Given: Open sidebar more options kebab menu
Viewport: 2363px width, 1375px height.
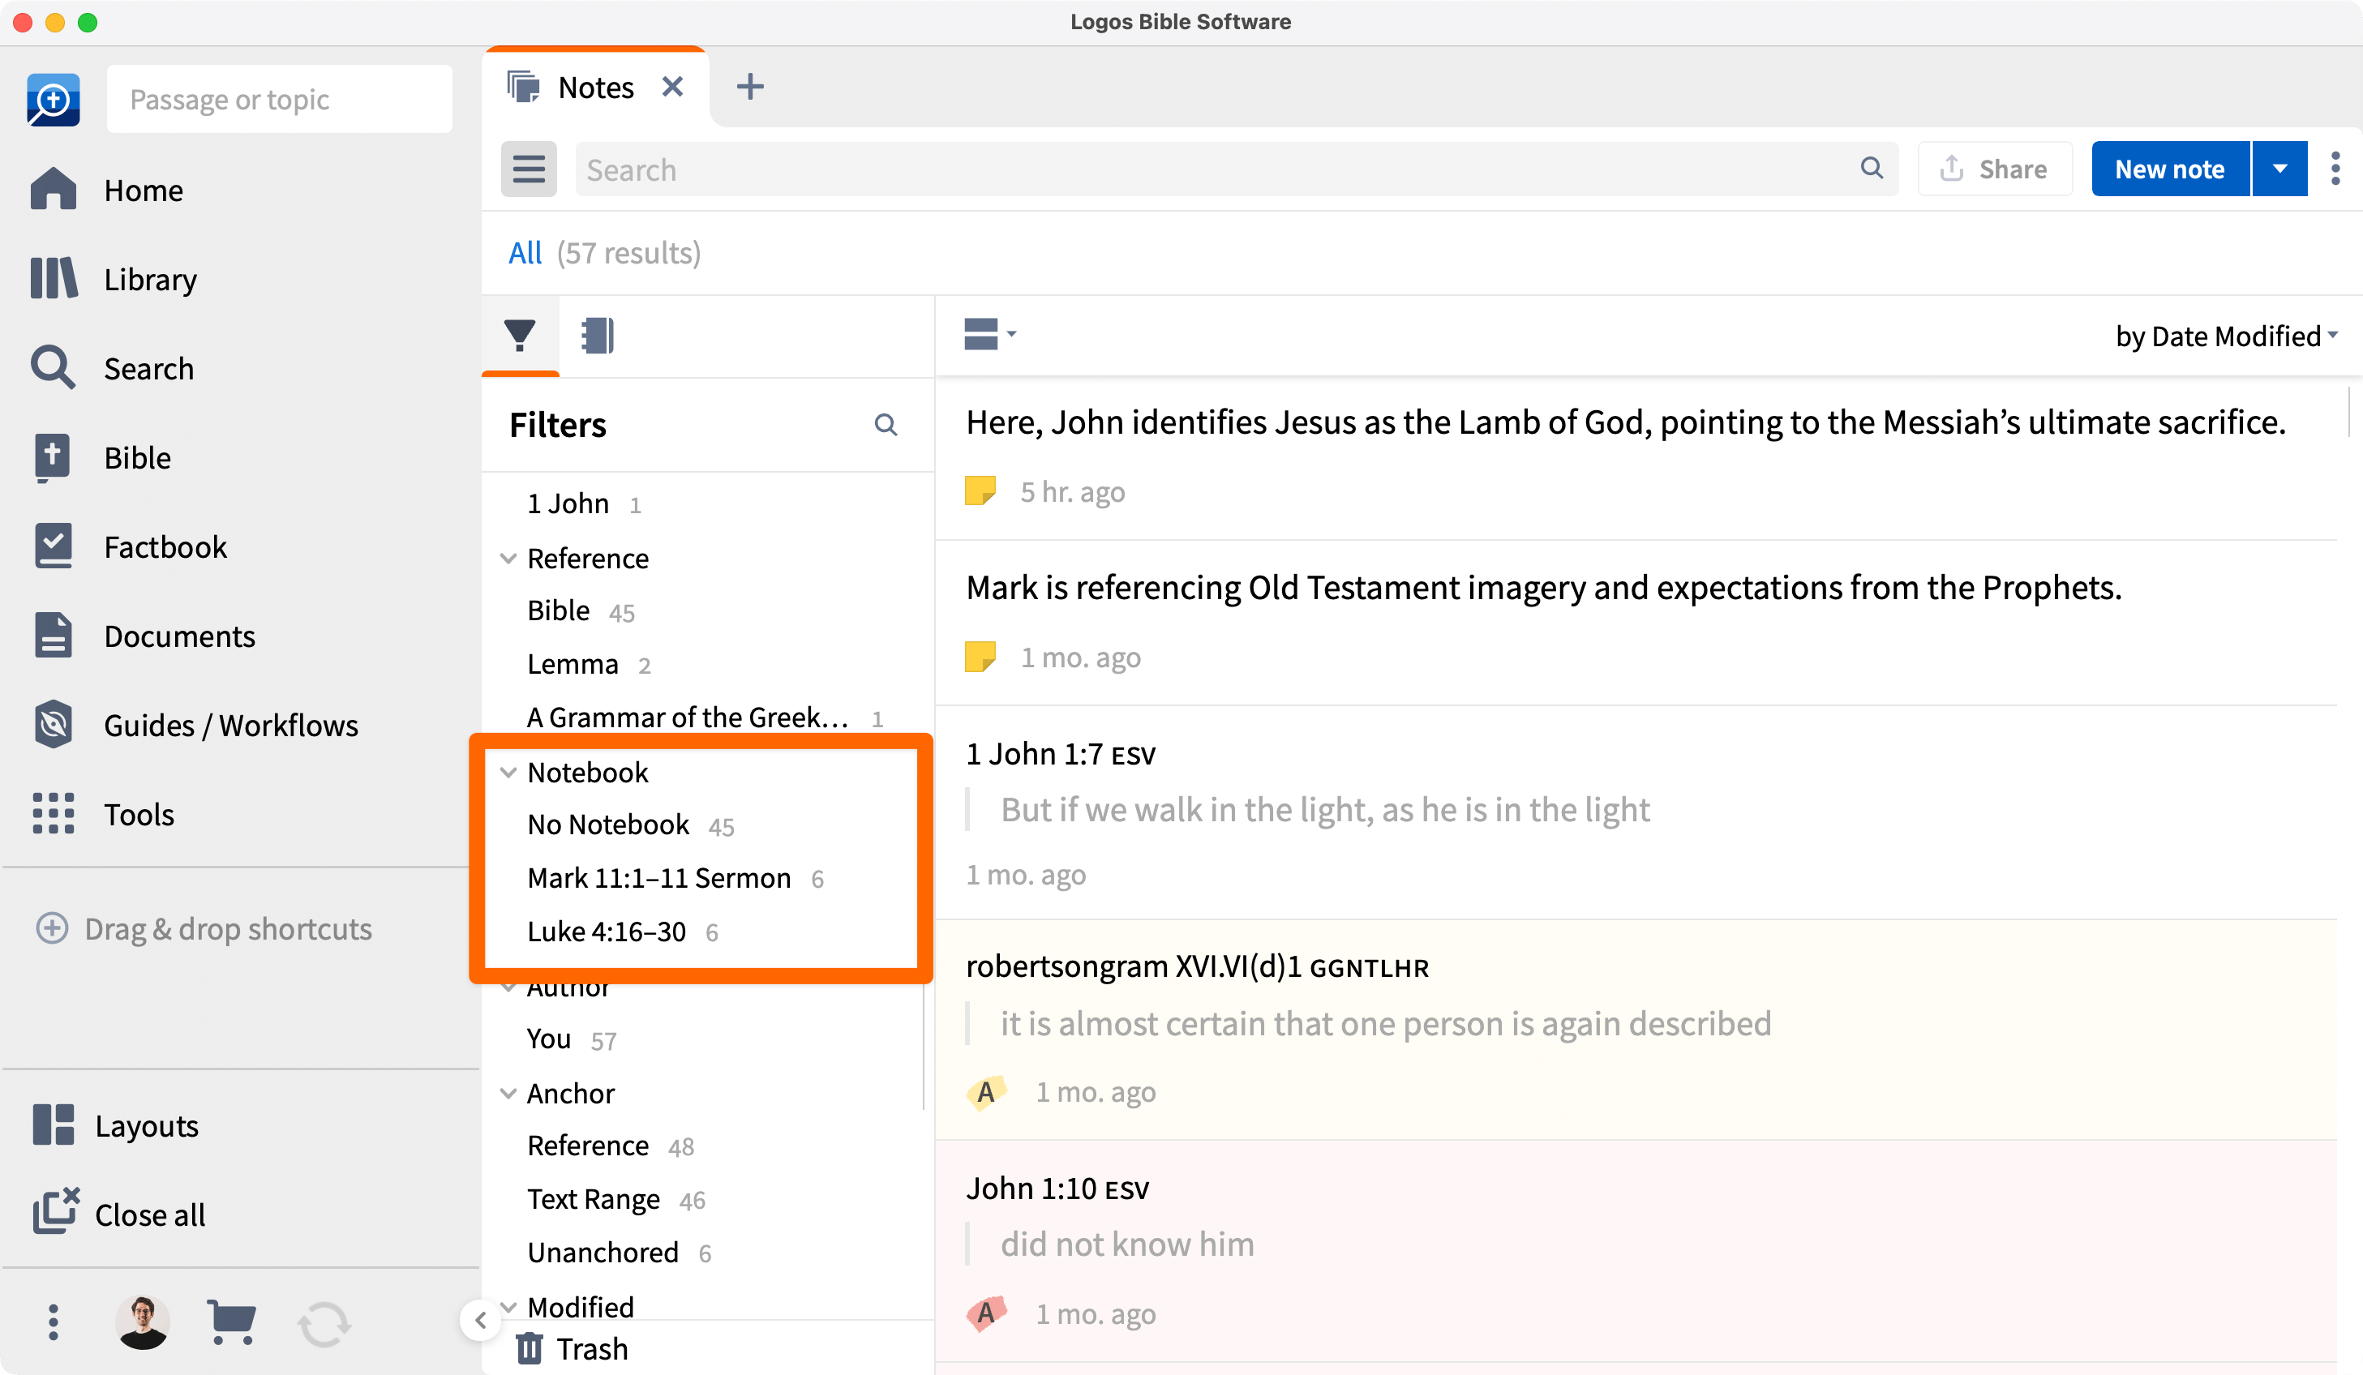Looking at the screenshot, I should coord(54,1321).
